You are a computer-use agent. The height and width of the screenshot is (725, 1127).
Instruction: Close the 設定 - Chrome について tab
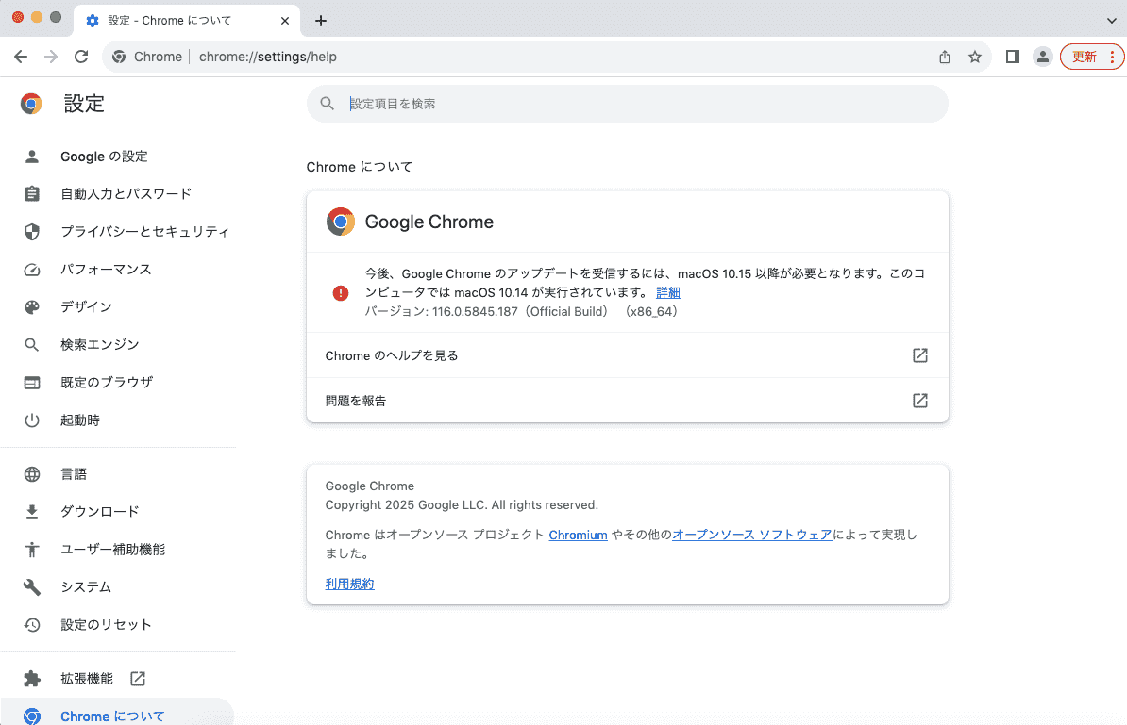(285, 21)
